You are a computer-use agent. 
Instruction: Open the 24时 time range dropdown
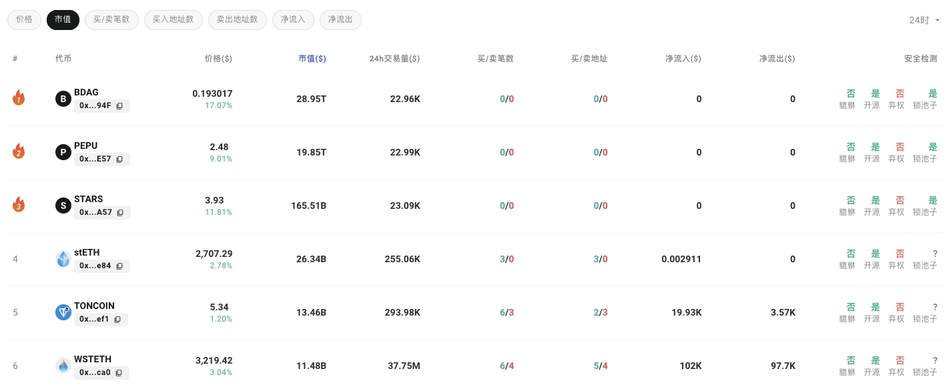924,20
